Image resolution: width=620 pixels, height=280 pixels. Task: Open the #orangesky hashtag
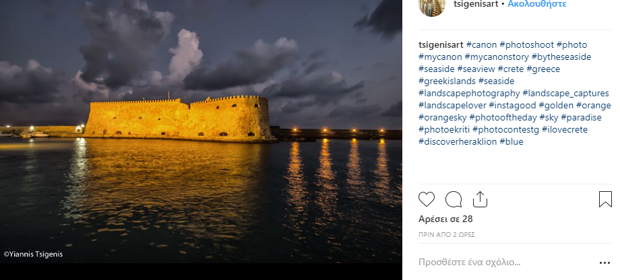click(x=443, y=118)
